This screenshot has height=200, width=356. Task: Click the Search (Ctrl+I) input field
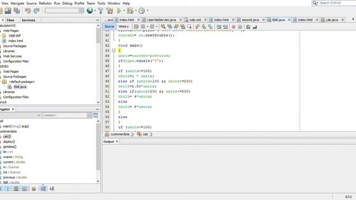click(x=338, y=3)
